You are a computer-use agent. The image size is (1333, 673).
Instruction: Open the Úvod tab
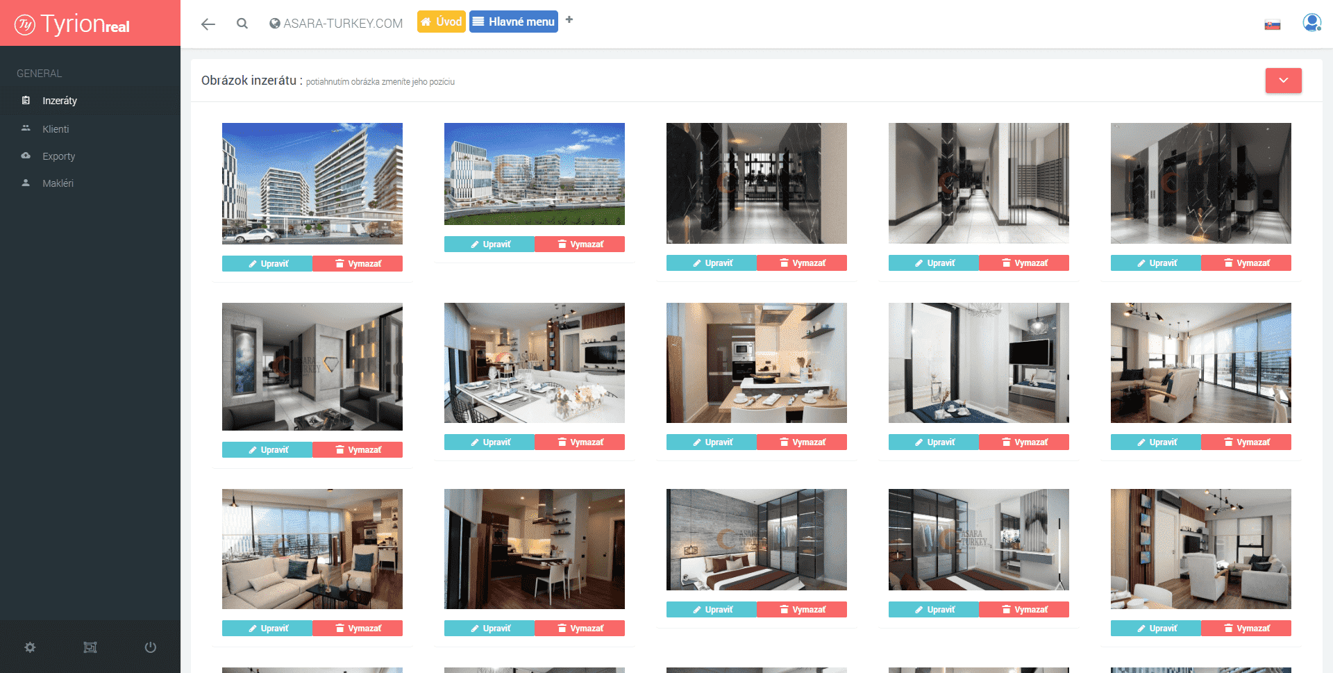tap(441, 22)
